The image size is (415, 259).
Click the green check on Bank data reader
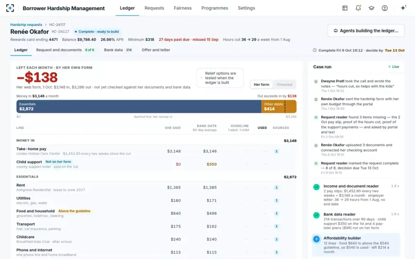[316, 215]
